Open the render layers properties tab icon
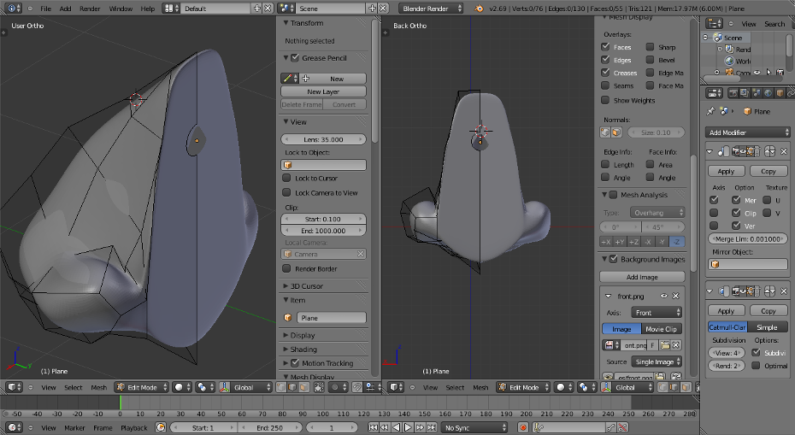This screenshot has height=435, width=795. pyautogui.click(x=745, y=93)
